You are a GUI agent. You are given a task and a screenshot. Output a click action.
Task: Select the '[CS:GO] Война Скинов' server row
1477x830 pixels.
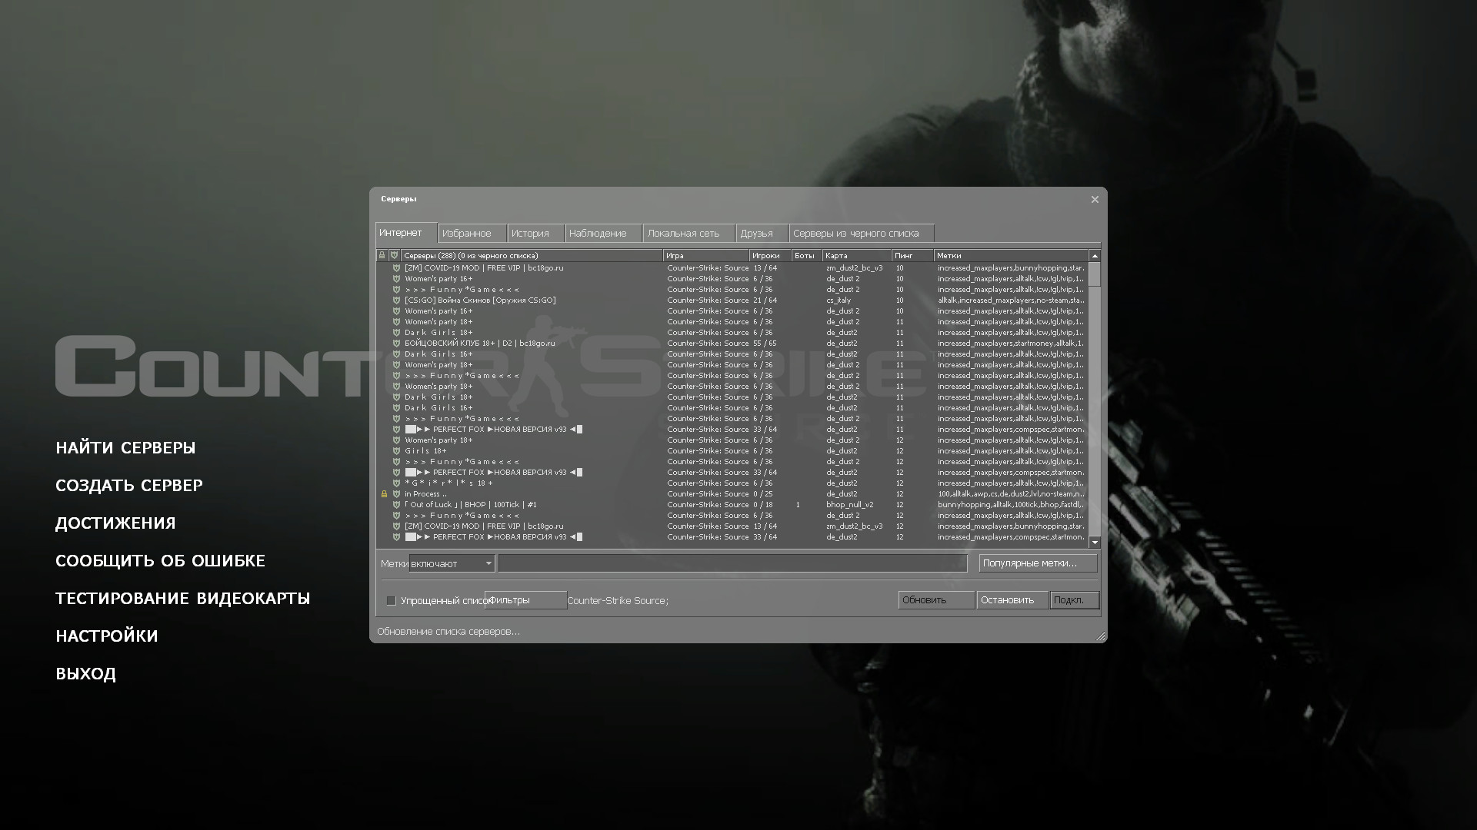pyautogui.click(x=732, y=300)
